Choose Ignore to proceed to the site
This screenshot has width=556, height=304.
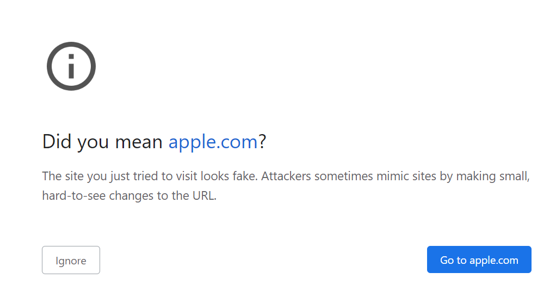point(71,260)
